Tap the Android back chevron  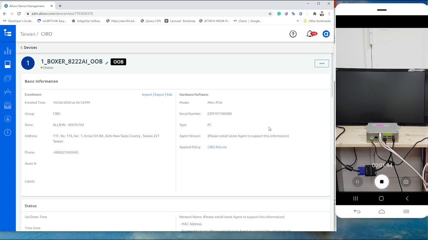(x=407, y=198)
